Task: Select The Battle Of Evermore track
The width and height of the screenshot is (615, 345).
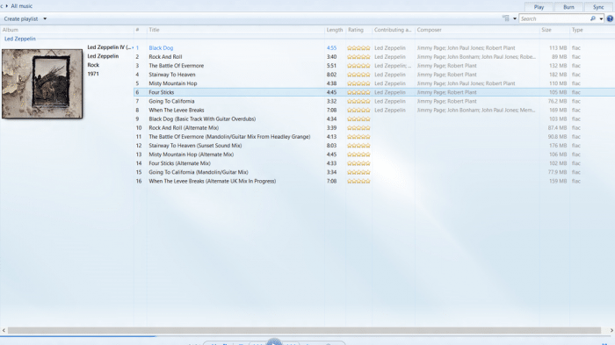Action: [176, 66]
